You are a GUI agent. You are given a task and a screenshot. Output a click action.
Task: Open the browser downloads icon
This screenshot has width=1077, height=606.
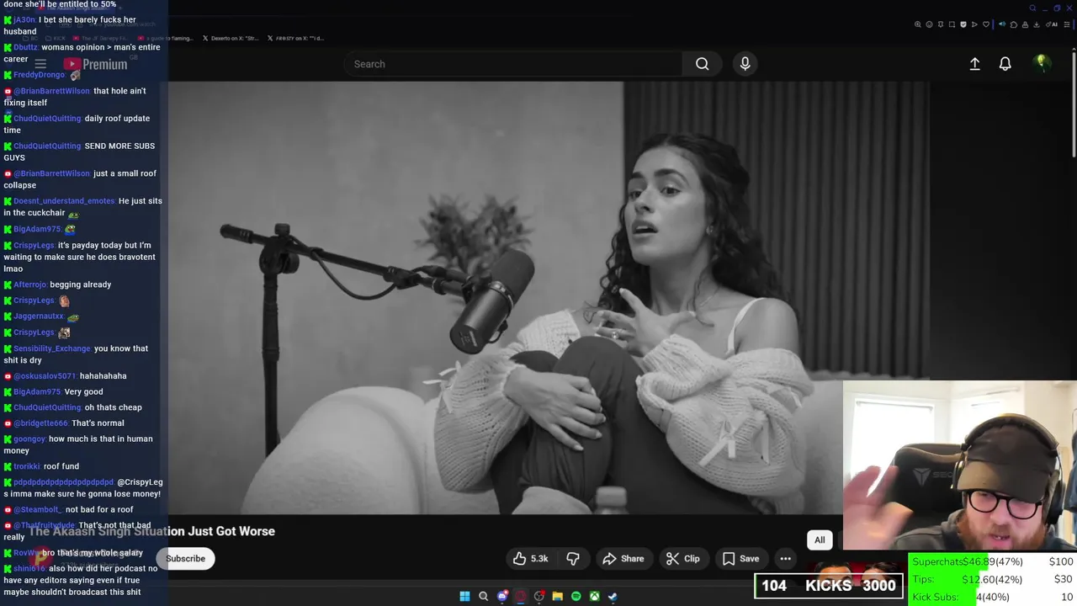coord(1036,24)
